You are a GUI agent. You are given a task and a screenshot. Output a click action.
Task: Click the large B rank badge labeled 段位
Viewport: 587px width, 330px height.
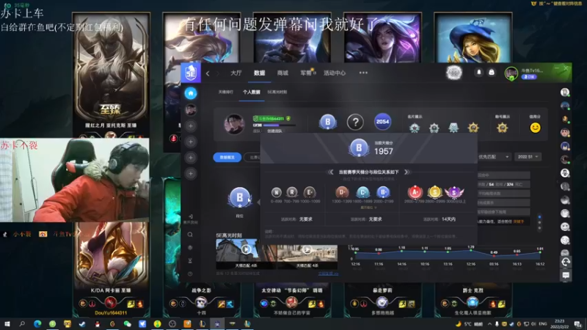[x=240, y=197]
